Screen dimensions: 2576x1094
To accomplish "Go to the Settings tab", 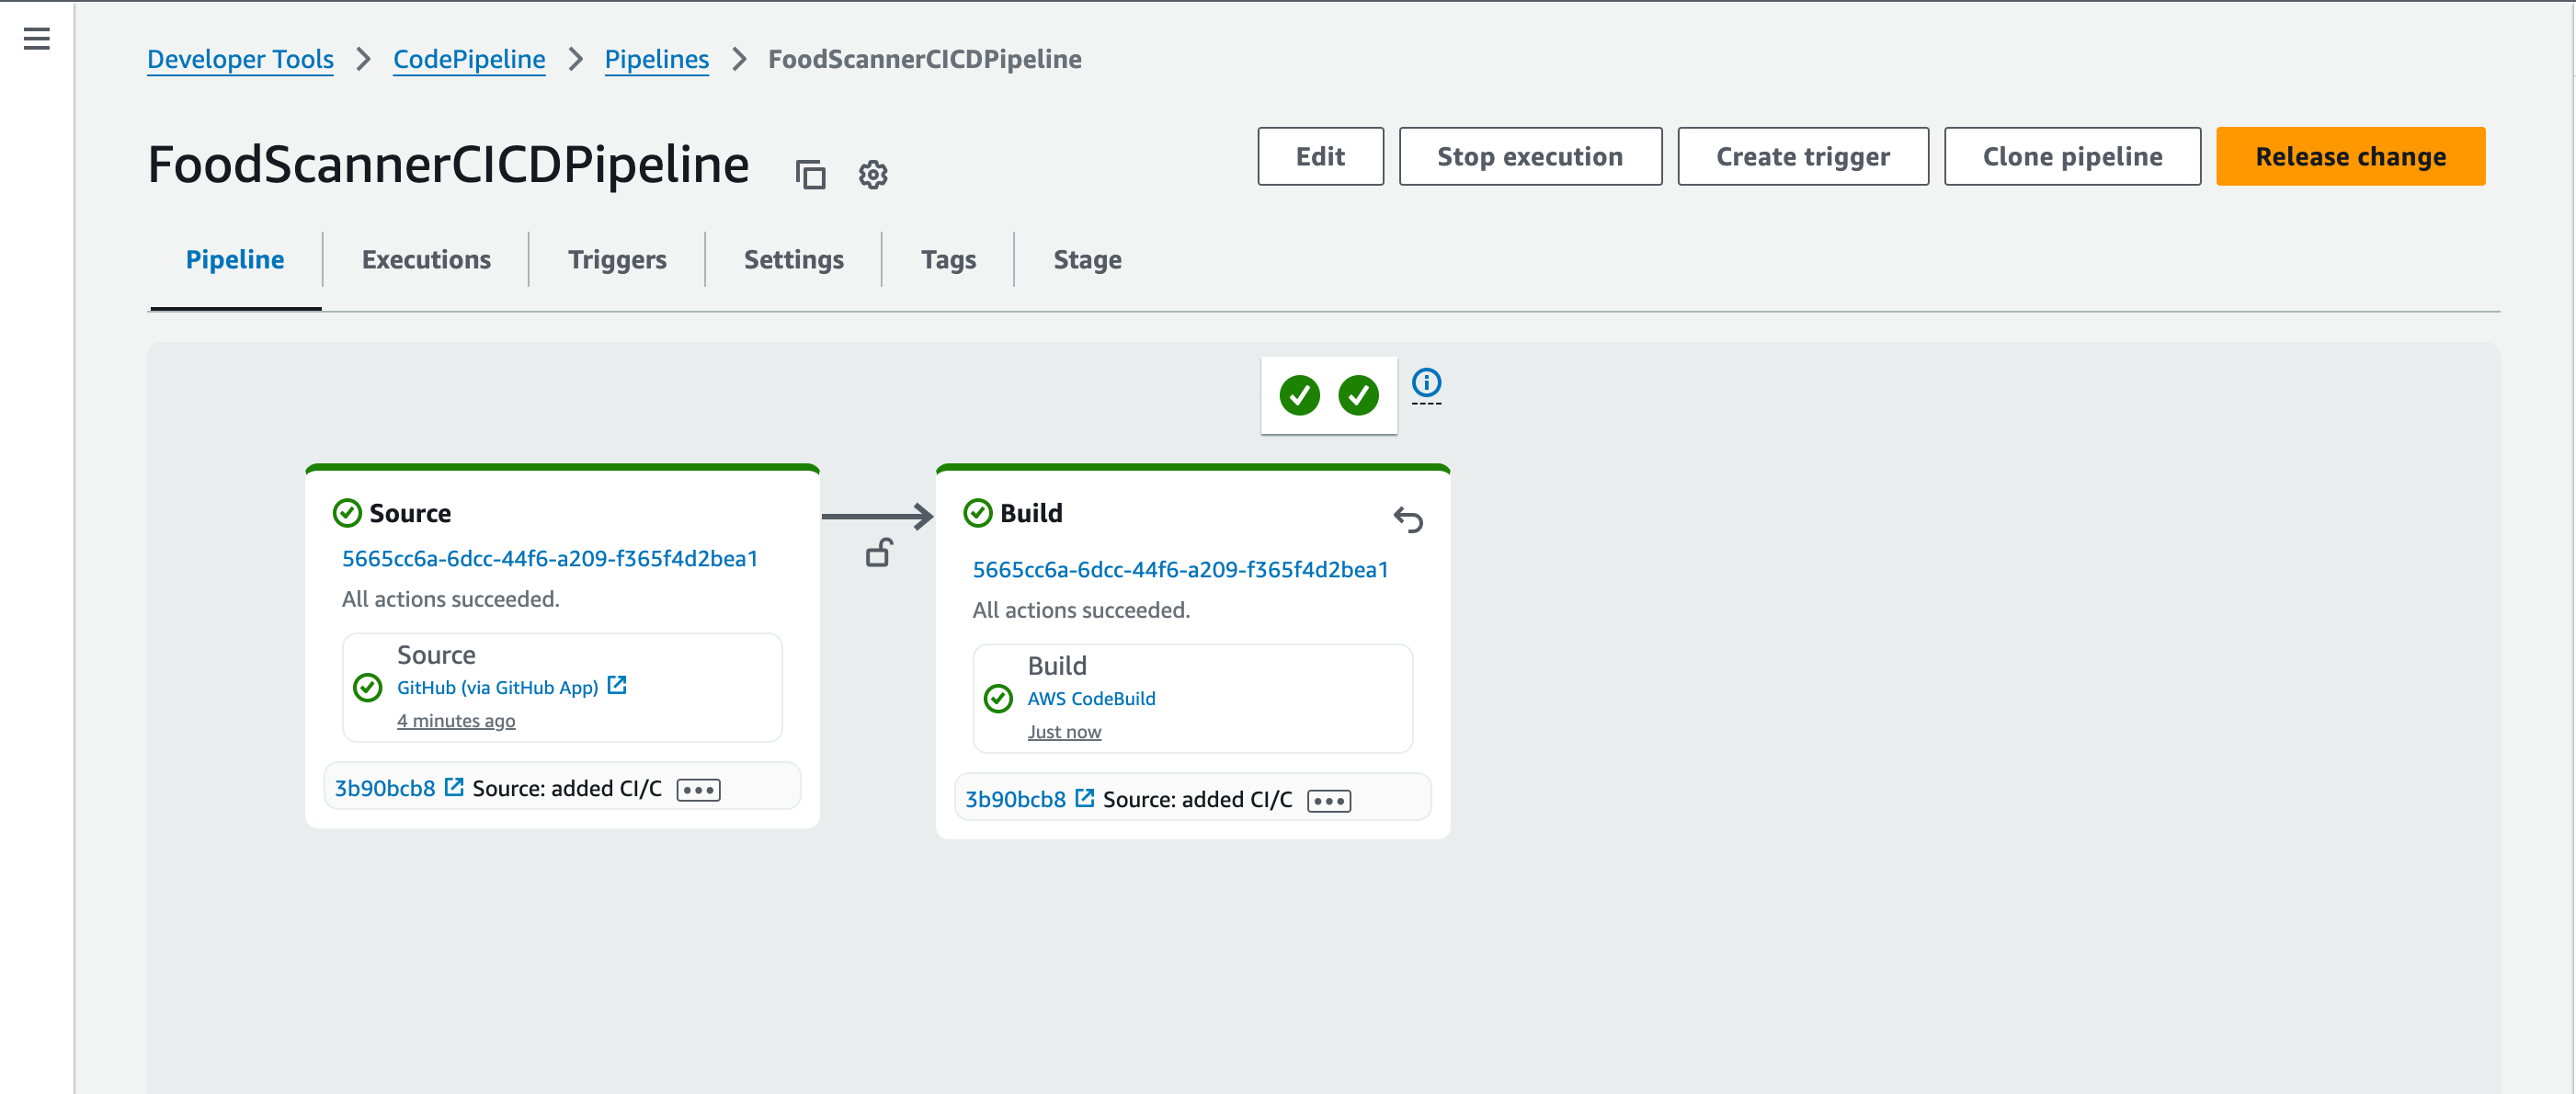I will [794, 260].
